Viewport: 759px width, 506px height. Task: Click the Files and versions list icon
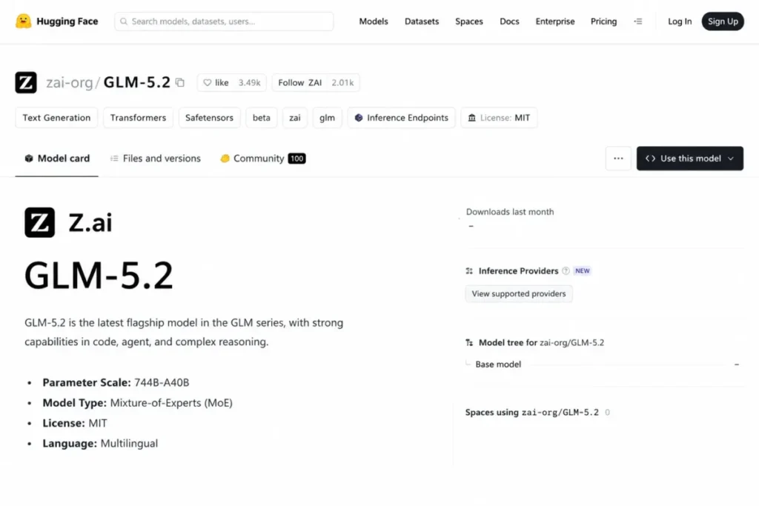tap(114, 159)
